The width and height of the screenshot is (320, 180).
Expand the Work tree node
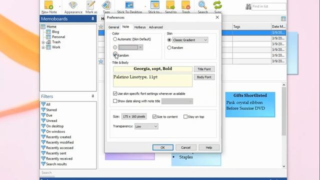(x=43, y=47)
